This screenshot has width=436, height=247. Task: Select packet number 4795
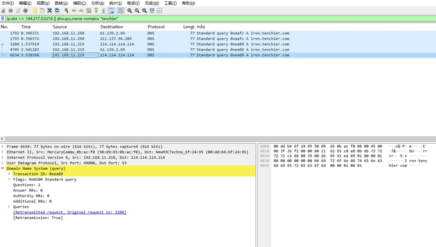tap(218, 50)
